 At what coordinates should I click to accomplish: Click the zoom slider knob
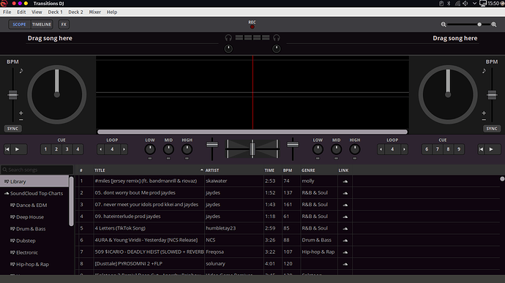tap(479, 24)
